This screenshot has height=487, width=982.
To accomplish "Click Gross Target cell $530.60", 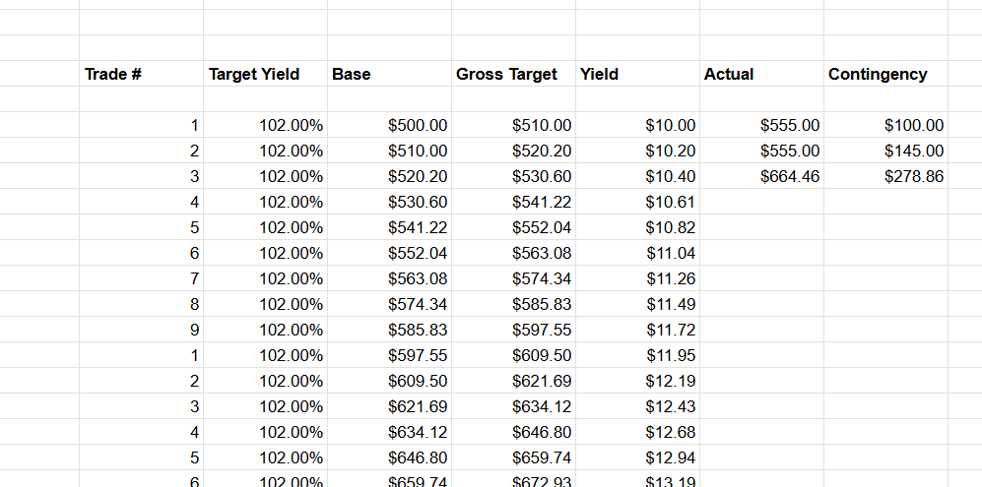I will [x=513, y=176].
